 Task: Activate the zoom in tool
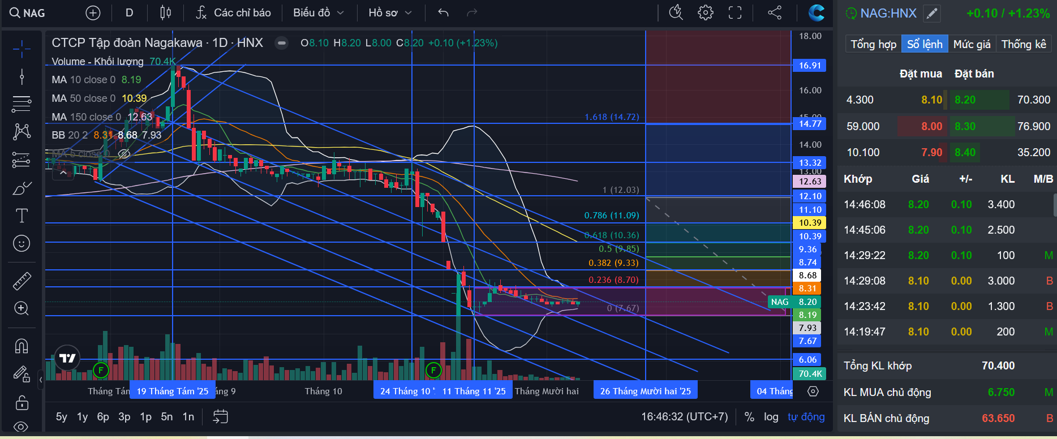22,308
